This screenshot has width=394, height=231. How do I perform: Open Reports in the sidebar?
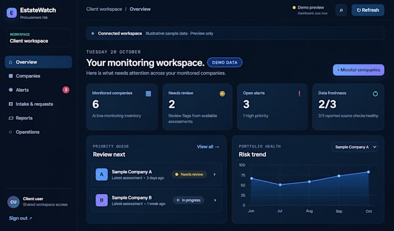(x=38, y=118)
